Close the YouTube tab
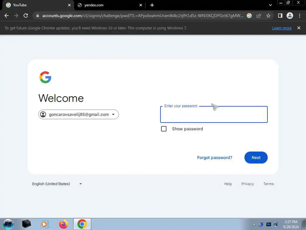Screen dimensions: 306x230 point(69,5)
